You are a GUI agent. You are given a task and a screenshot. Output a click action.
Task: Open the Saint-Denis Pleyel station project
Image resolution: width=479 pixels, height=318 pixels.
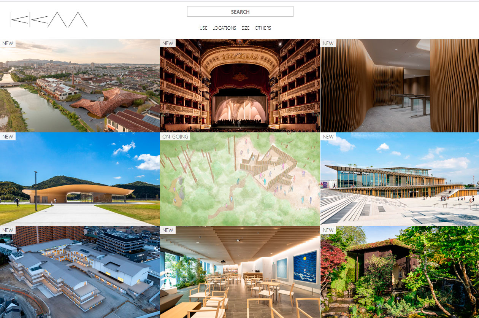[x=400, y=179]
